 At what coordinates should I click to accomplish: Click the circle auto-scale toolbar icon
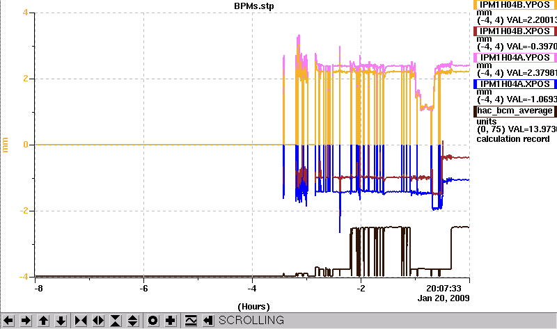click(153, 321)
